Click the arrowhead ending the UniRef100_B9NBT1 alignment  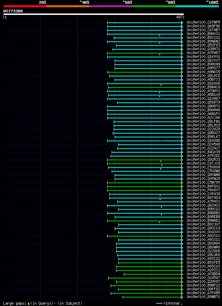pyautogui.click(x=182, y=297)
